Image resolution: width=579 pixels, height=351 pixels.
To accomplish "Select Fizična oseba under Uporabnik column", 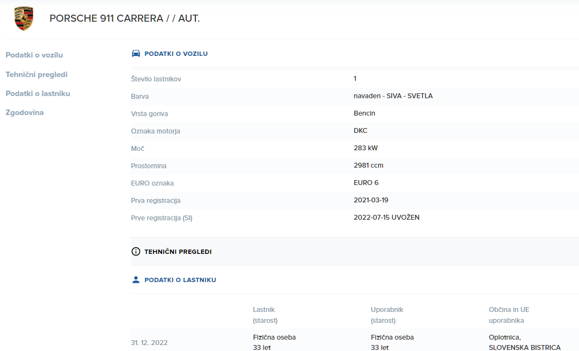I will 392,337.
